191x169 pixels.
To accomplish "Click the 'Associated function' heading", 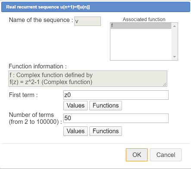I will point(144,19).
